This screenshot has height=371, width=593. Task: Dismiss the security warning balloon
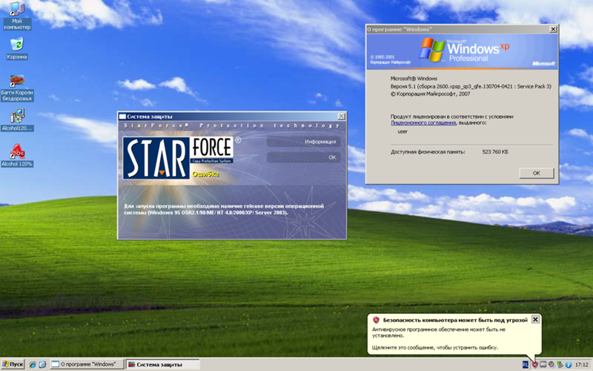click(535, 320)
